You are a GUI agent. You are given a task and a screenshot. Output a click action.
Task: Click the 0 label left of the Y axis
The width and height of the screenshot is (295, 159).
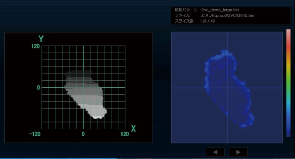[38, 87]
